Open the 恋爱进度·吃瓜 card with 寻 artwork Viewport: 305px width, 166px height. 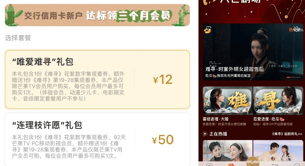point(278,106)
